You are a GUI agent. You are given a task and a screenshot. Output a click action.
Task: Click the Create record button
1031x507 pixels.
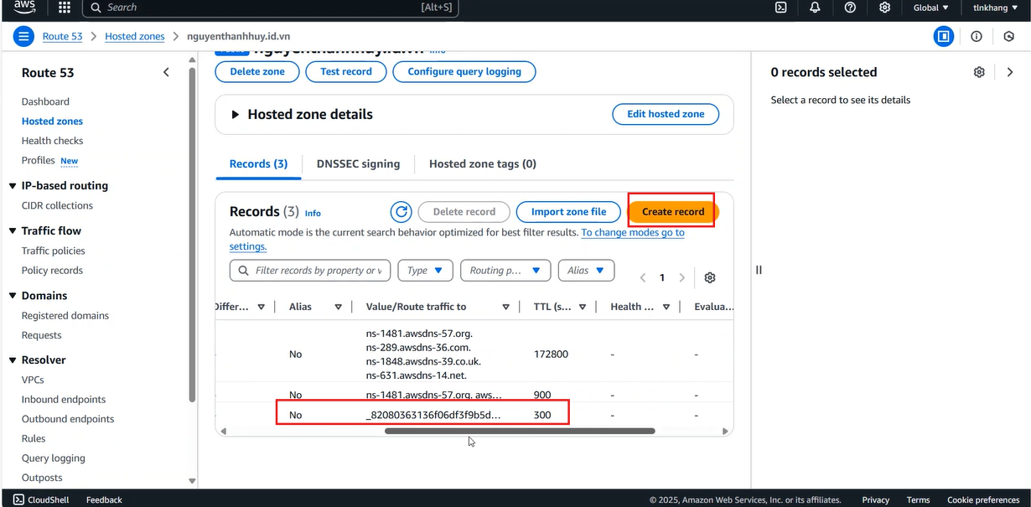pyautogui.click(x=673, y=212)
